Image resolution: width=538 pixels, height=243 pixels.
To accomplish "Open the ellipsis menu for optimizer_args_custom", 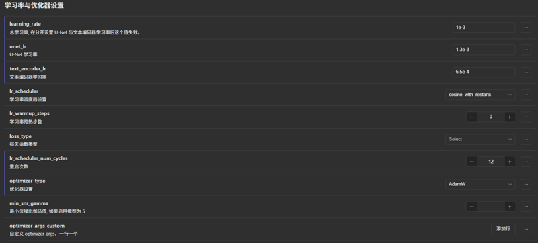I will coord(526,229).
